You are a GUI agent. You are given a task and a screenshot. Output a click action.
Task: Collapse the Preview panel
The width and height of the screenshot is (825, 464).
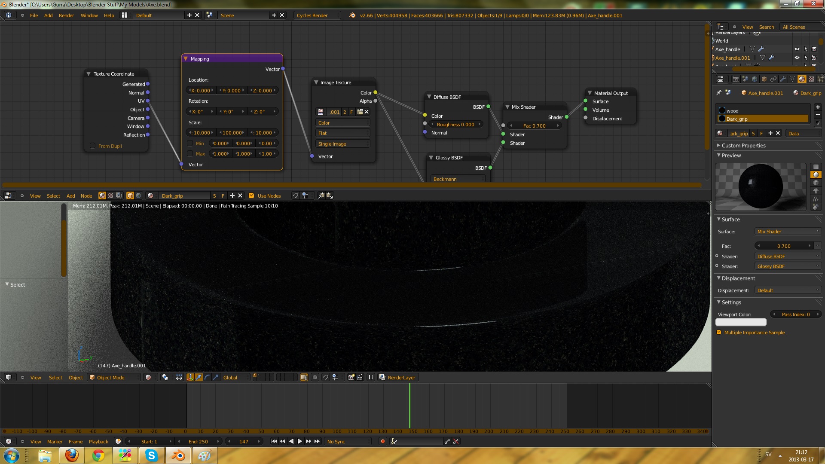pyautogui.click(x=718, y=155)
